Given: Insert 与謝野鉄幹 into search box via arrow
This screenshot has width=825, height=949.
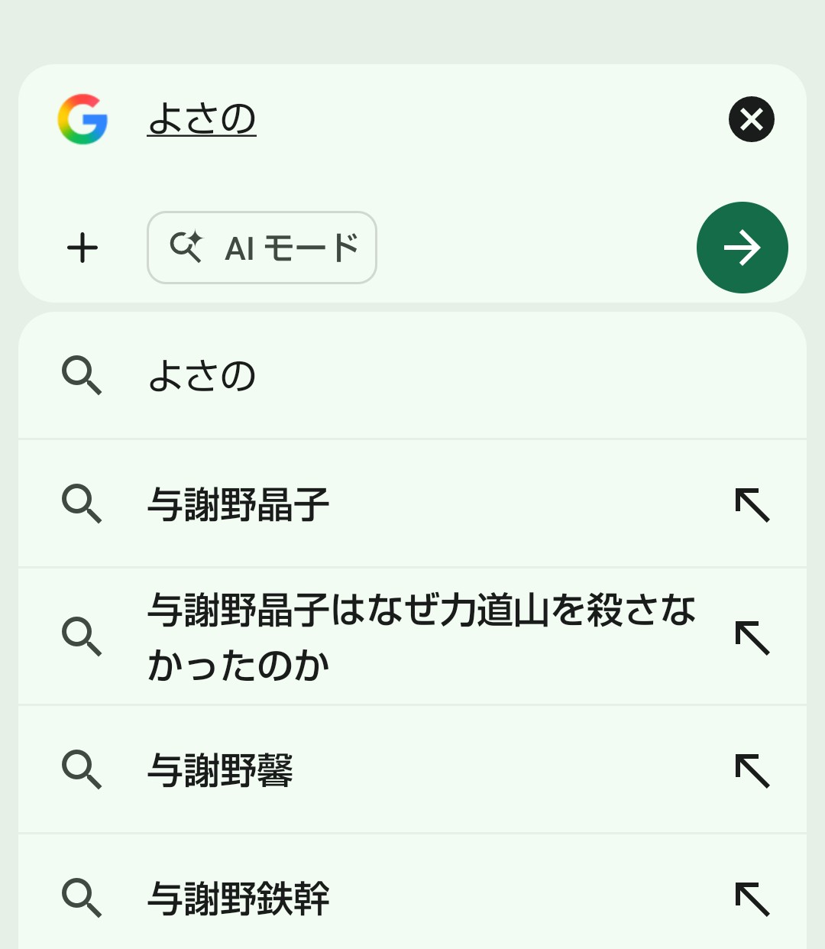Looking at the screenshot, I should (752, 899).
